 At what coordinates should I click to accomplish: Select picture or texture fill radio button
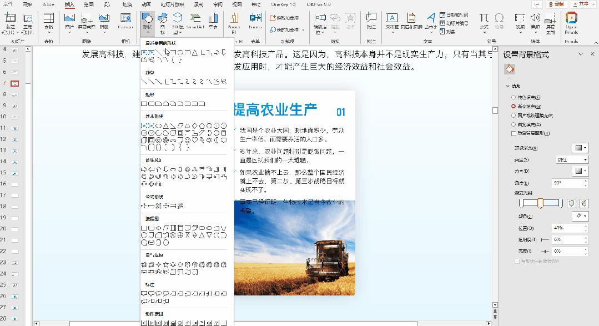(514, 115)
